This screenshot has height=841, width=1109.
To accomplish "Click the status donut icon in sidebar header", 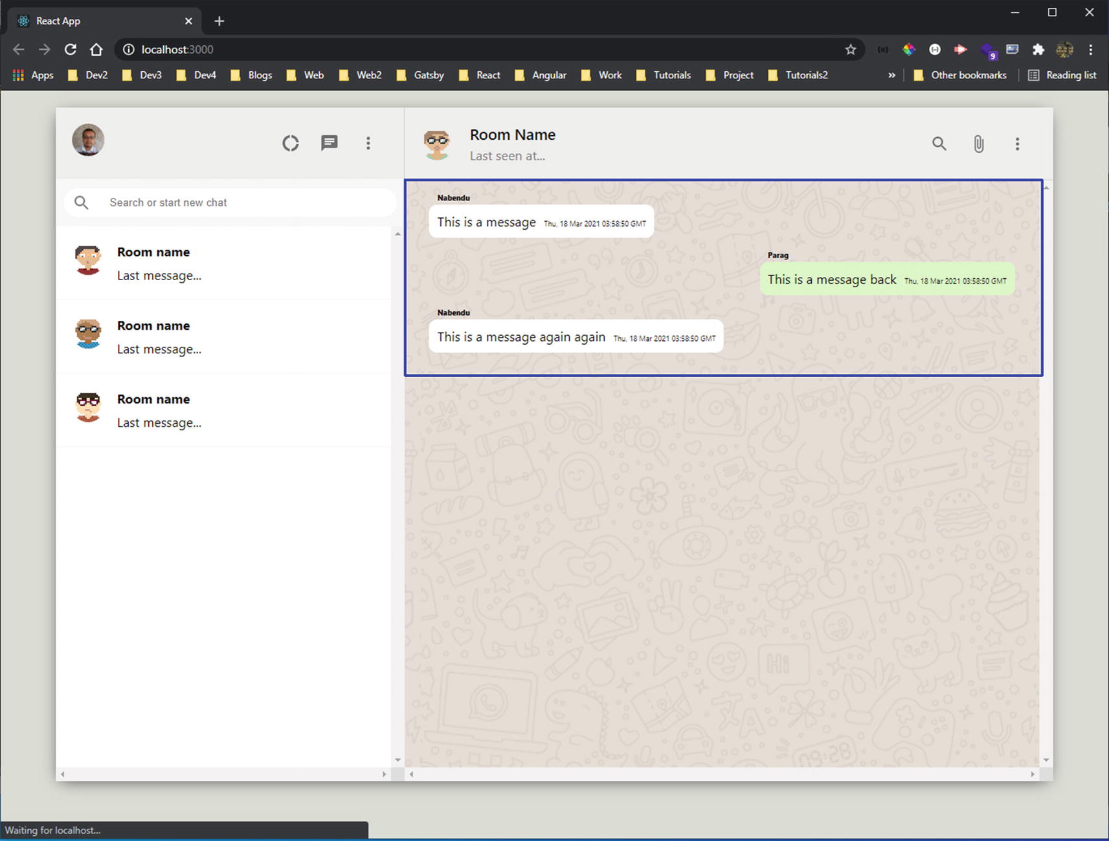I will click(x=291, y=143).
